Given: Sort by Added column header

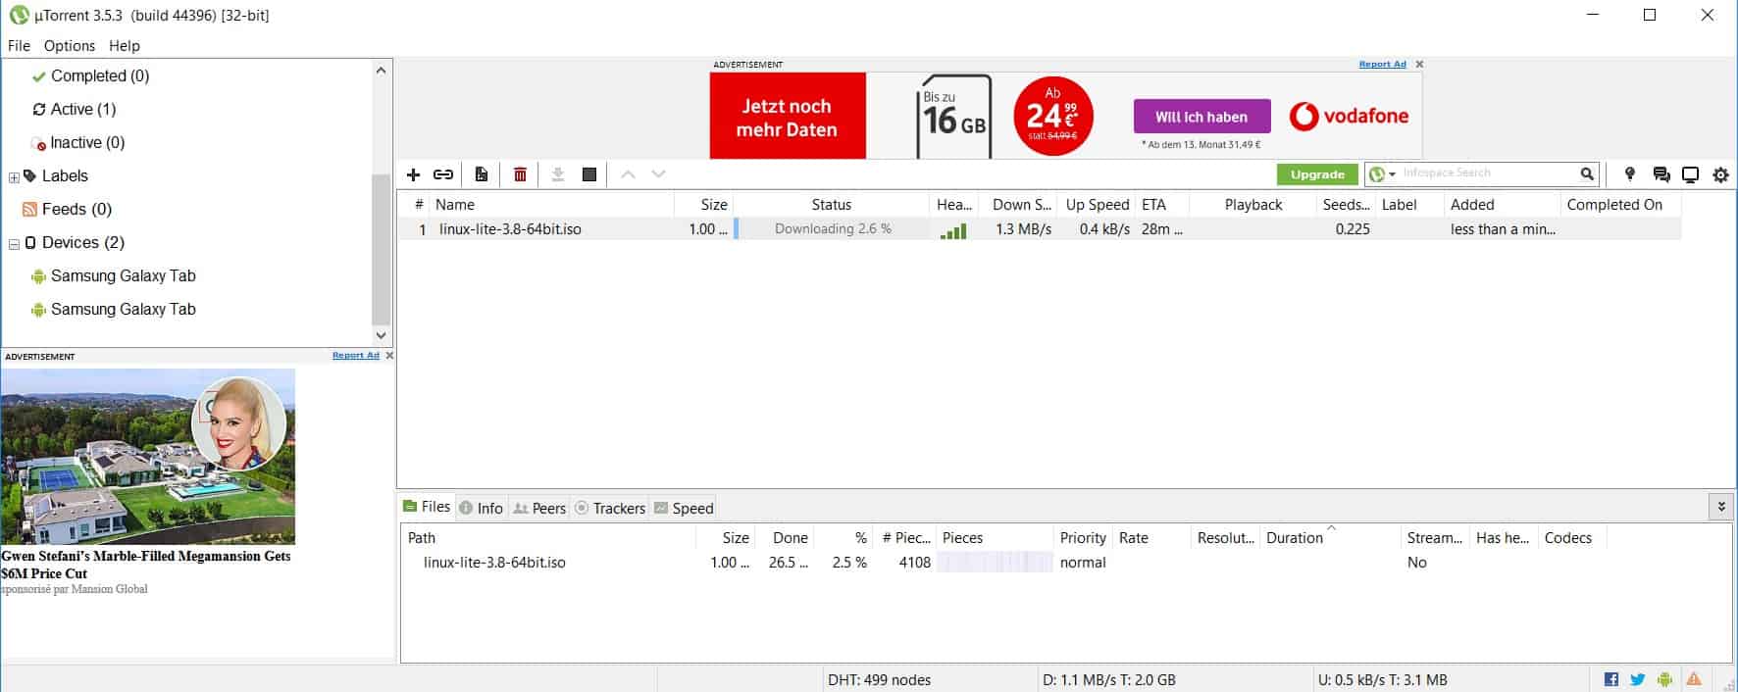Looking at the screenshot, I should click(x=1502, y=204).
